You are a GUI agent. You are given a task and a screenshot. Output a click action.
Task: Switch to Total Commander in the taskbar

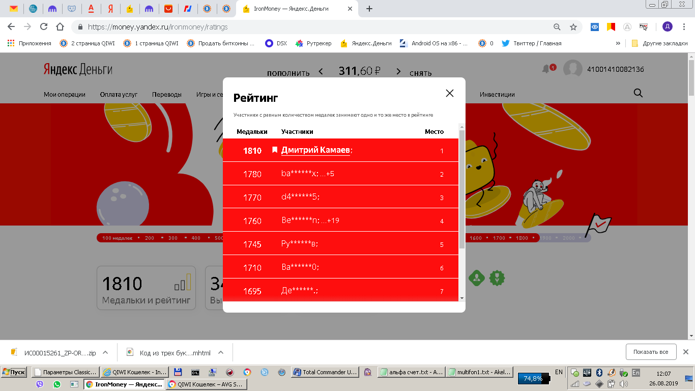(x=325, y=372)
